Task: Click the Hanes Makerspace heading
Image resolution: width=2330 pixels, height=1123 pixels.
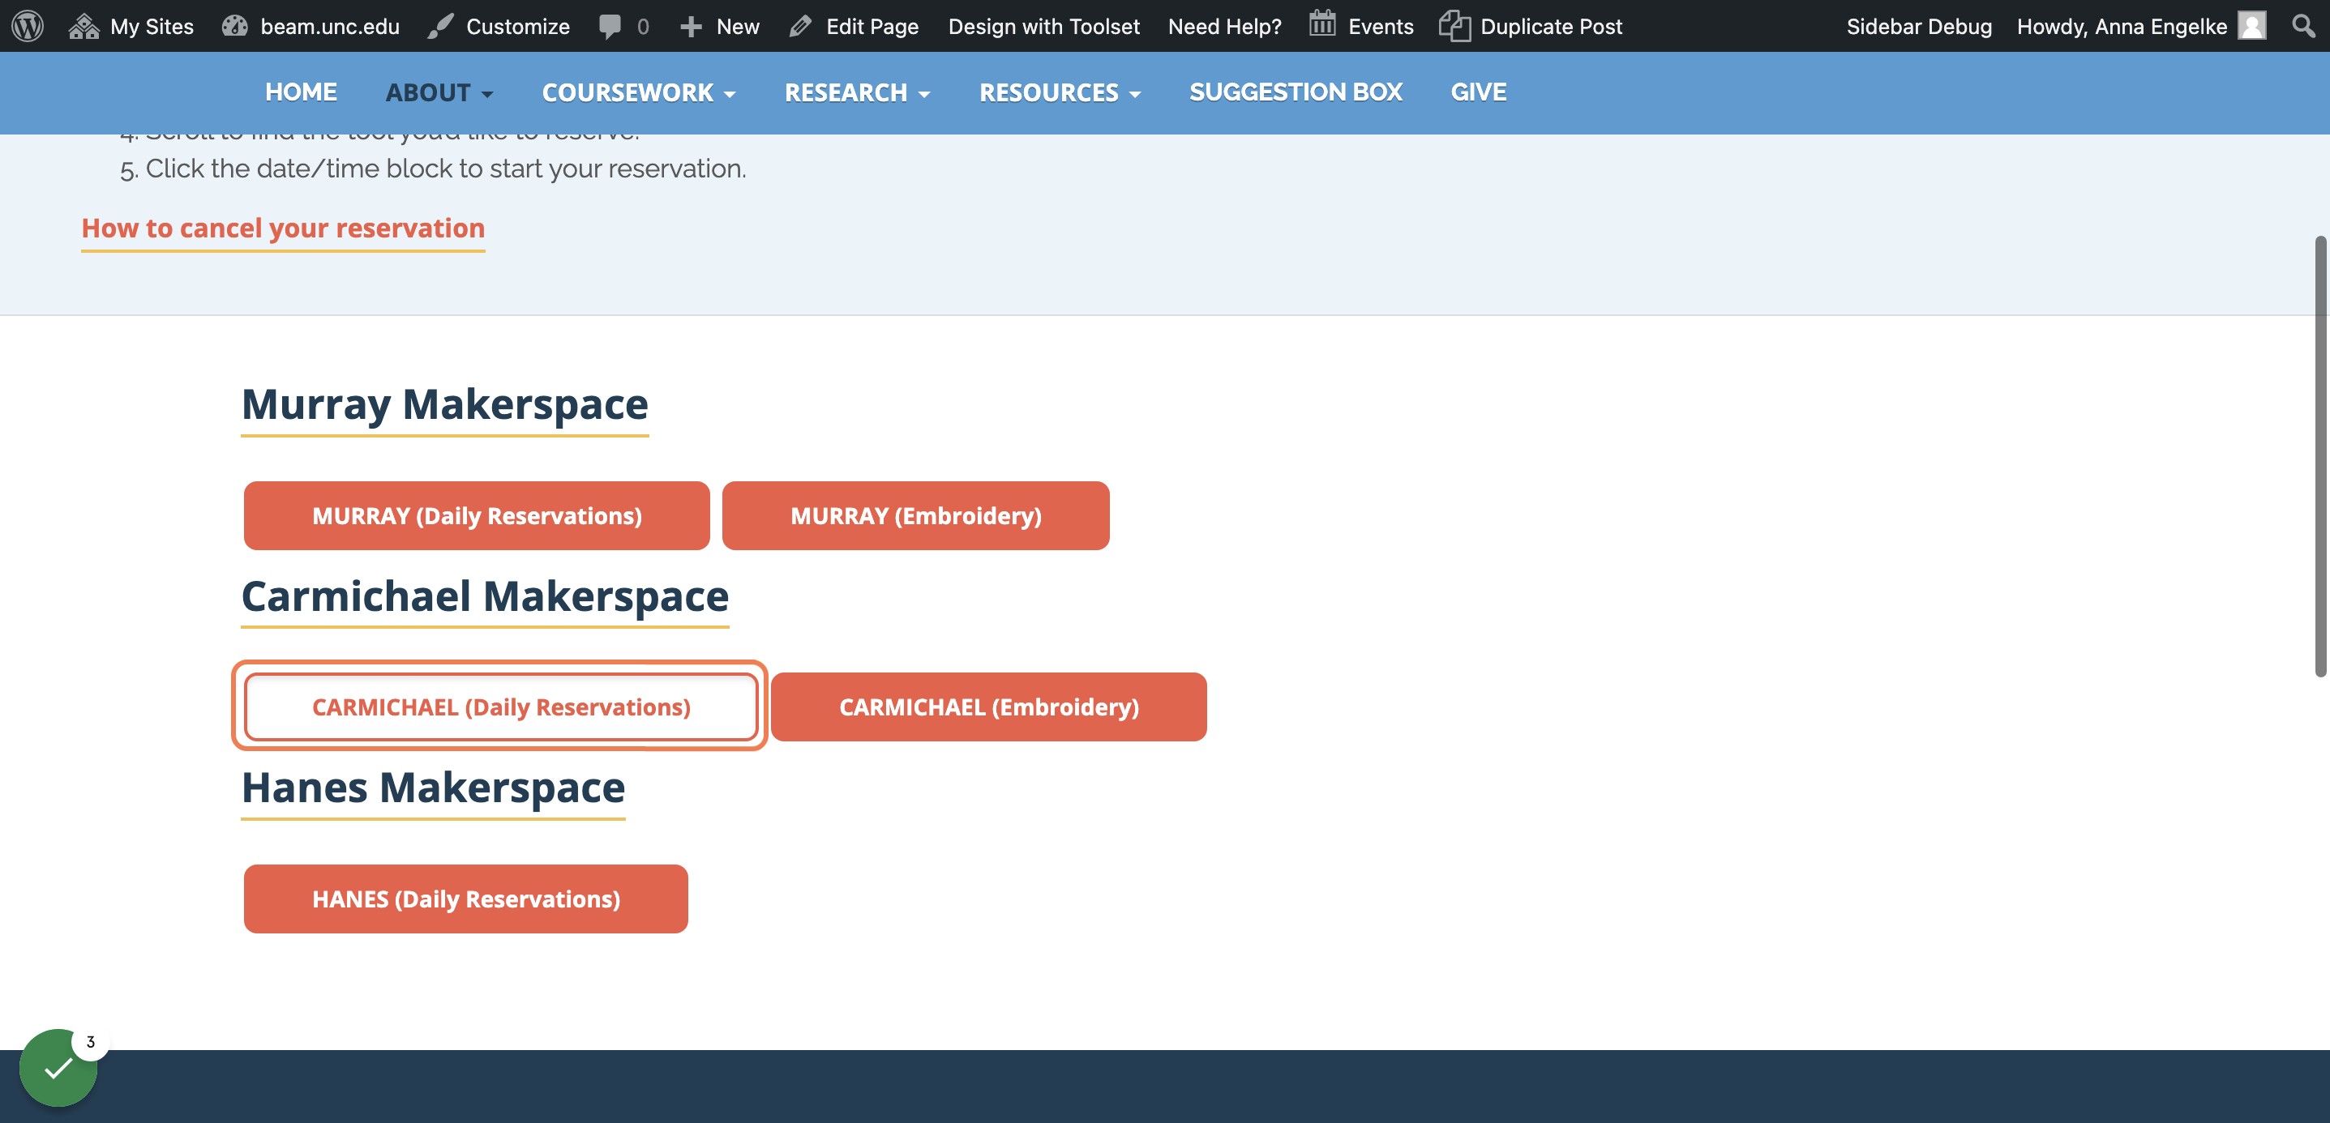Action: tap(433, 788)
